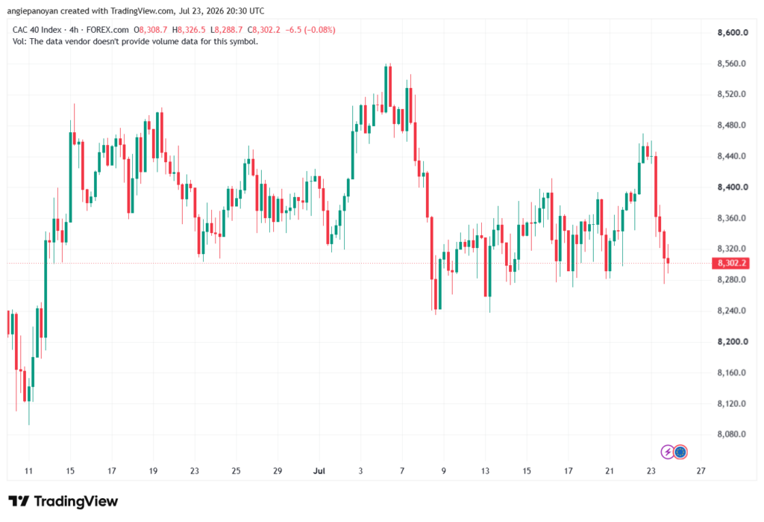Click the -6.5 (-0.08%) change value

310,30
